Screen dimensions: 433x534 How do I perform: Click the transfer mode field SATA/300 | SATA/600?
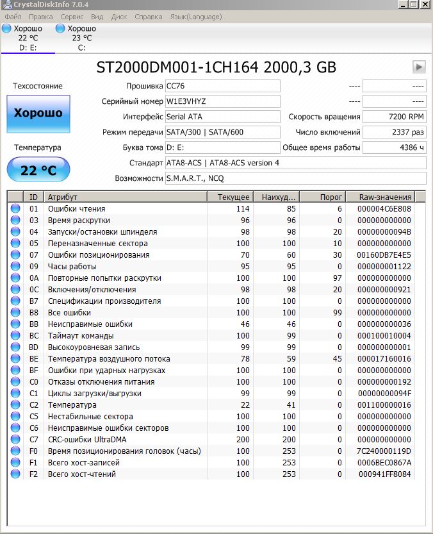[223, 132]
